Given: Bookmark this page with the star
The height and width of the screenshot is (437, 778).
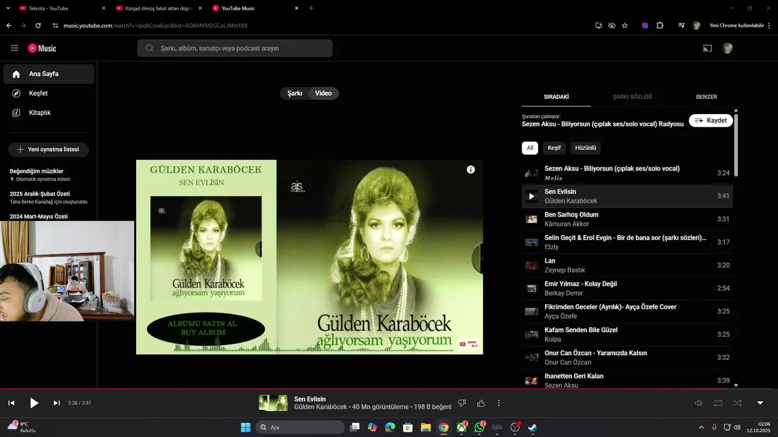Looking at the screenshot, I should tap(625, 25).
